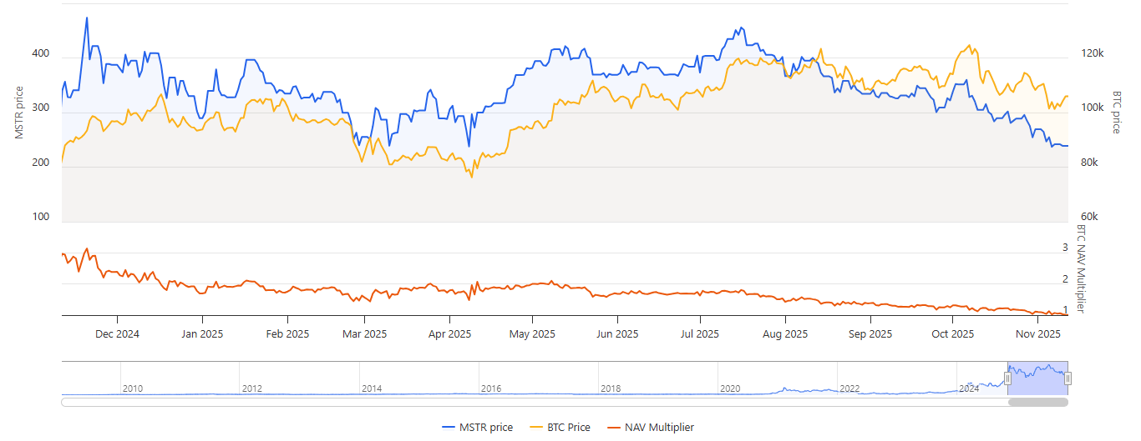Image resolution: width=1141 pixels, height=441 pixels.
Task: Click the orange NAV legend line marker
Action: coord(614,428)
